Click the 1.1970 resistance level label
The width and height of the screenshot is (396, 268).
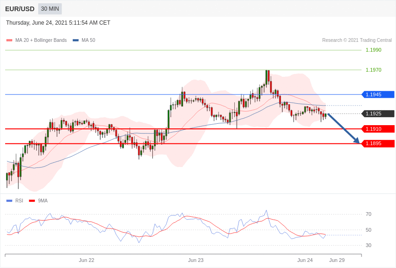[374, 70]
